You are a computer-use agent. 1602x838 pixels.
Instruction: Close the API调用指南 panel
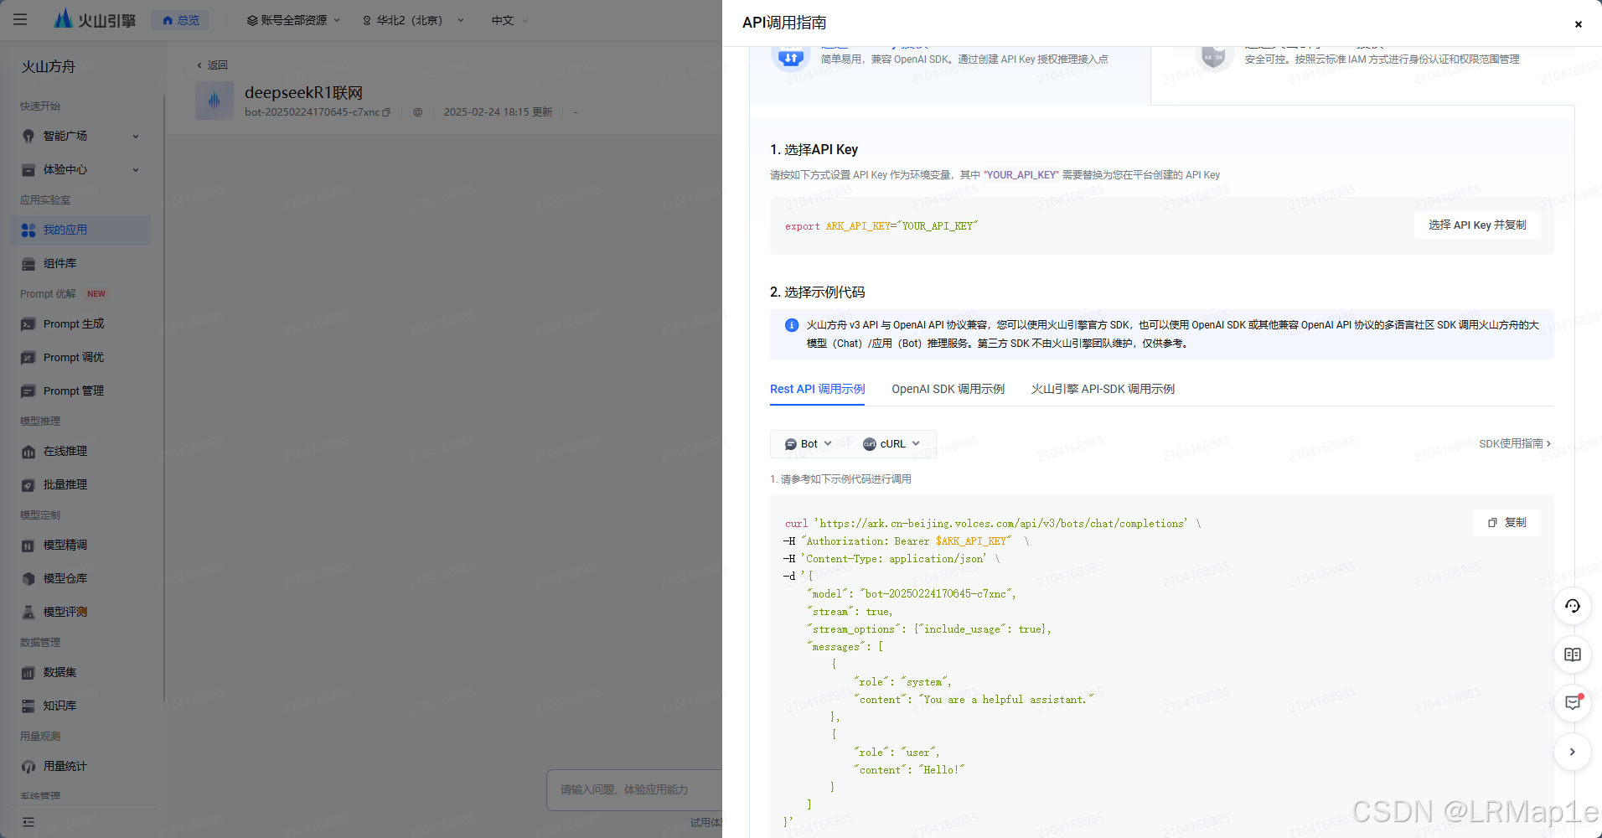[1578, 23]
